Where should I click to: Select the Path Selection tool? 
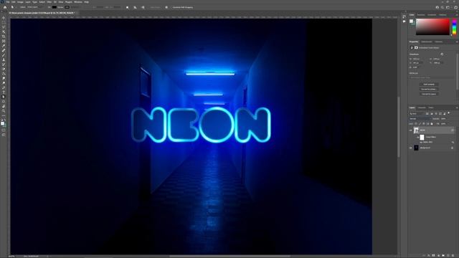click(x=4, y=97)
